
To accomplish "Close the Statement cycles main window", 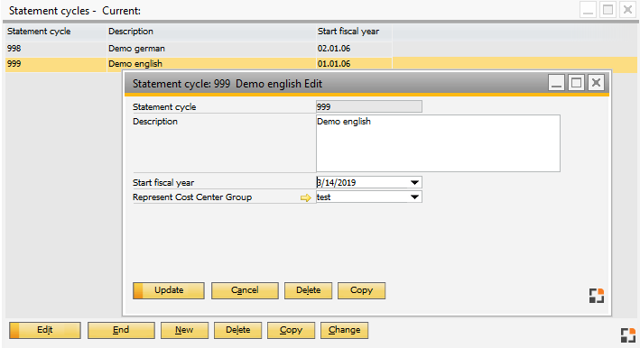I will coord(627,10).
